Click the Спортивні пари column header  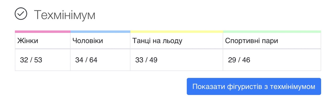pyautogui.click(x=252, y=41)
